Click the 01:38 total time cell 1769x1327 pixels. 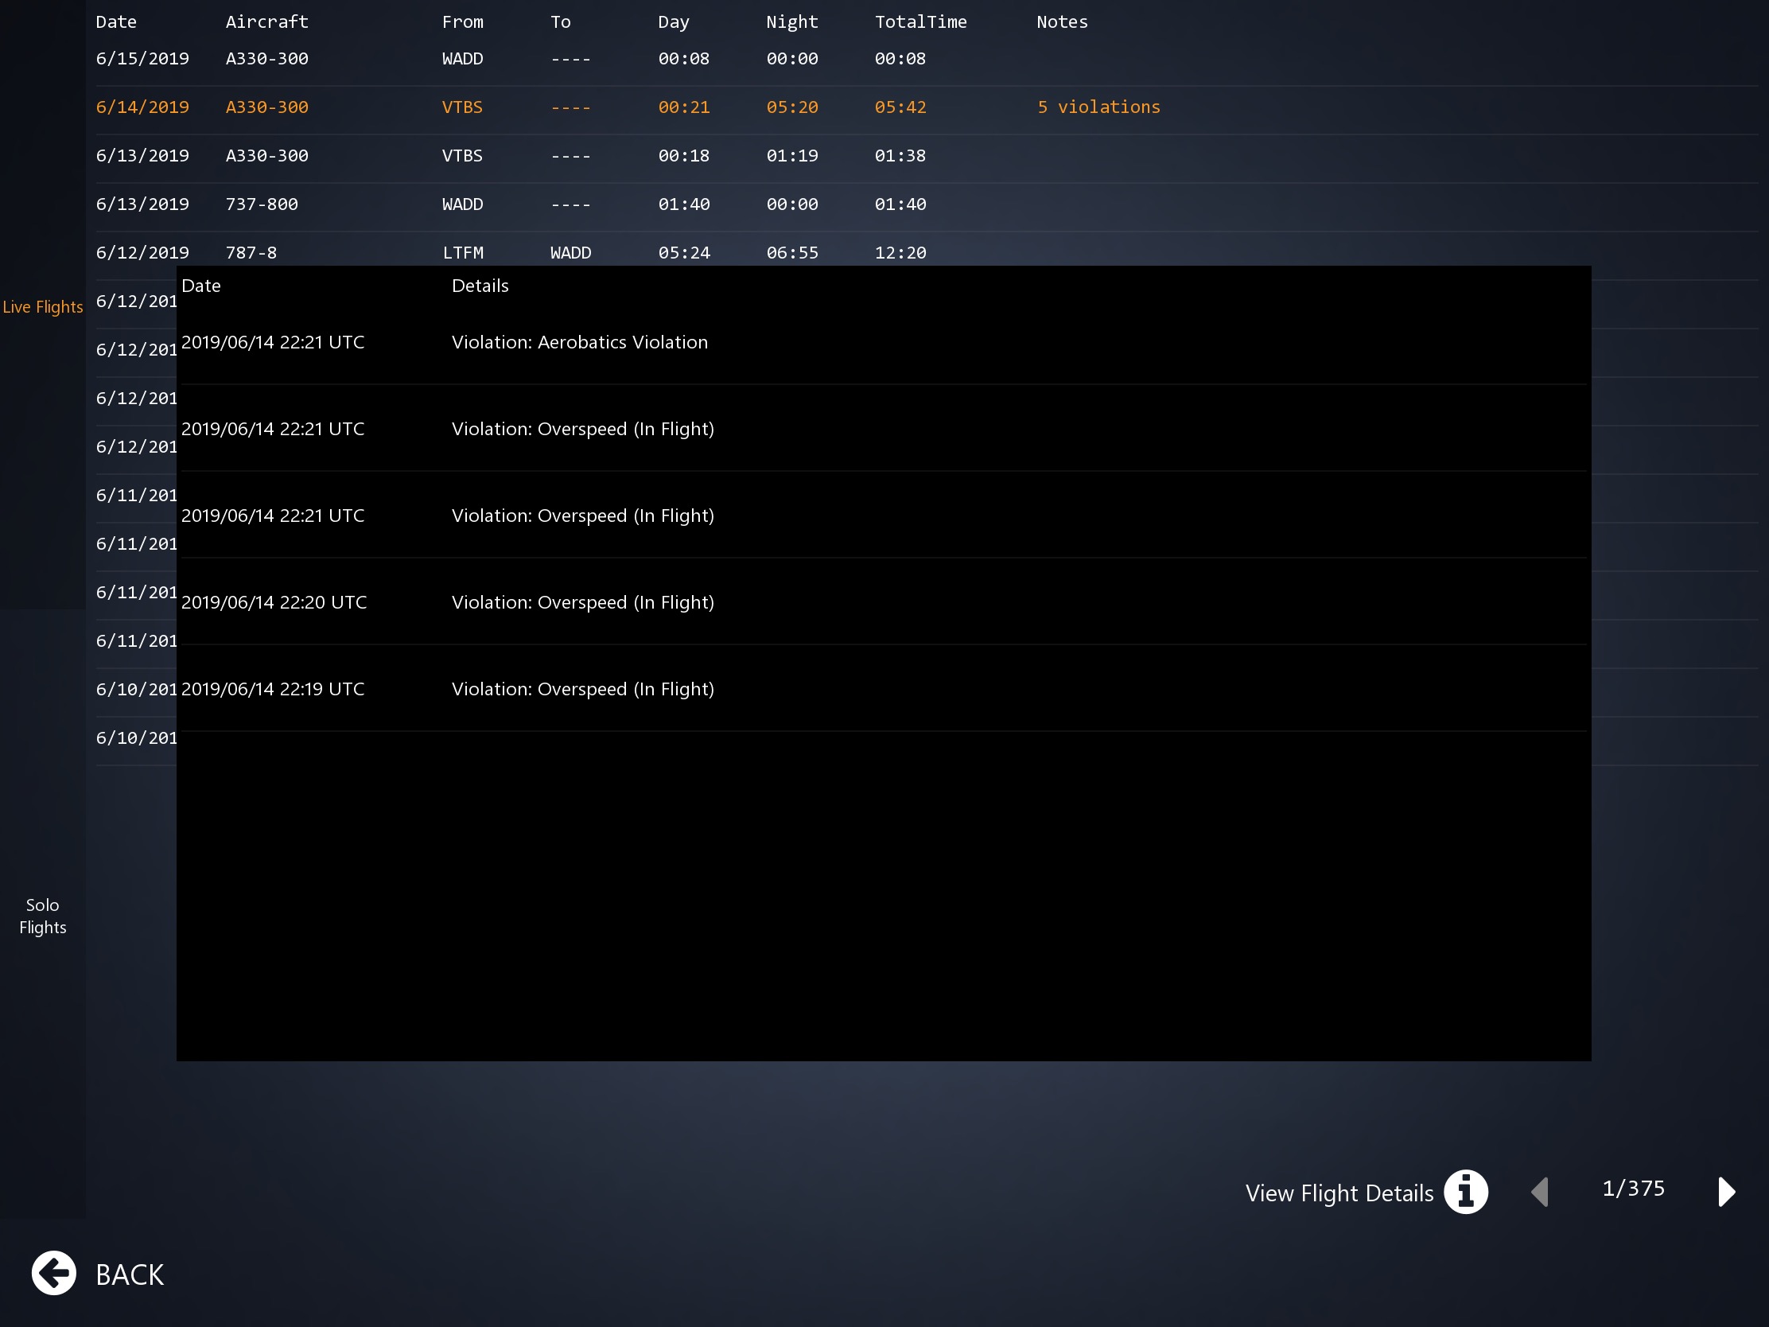coord(900,156)
